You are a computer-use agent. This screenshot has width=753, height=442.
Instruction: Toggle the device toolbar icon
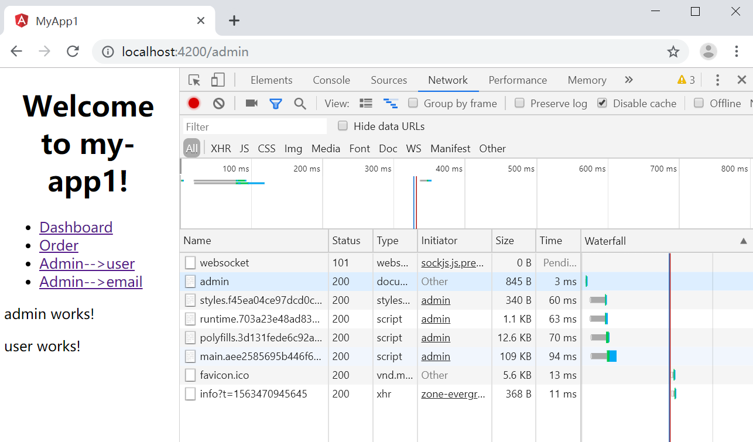[x=218, y=80]
